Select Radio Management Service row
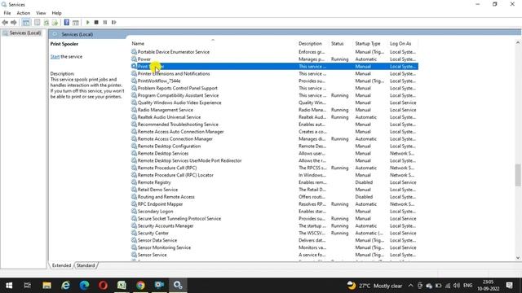This screenshot has width=522, height=293. pyautogui.click(x=275, y=110)
